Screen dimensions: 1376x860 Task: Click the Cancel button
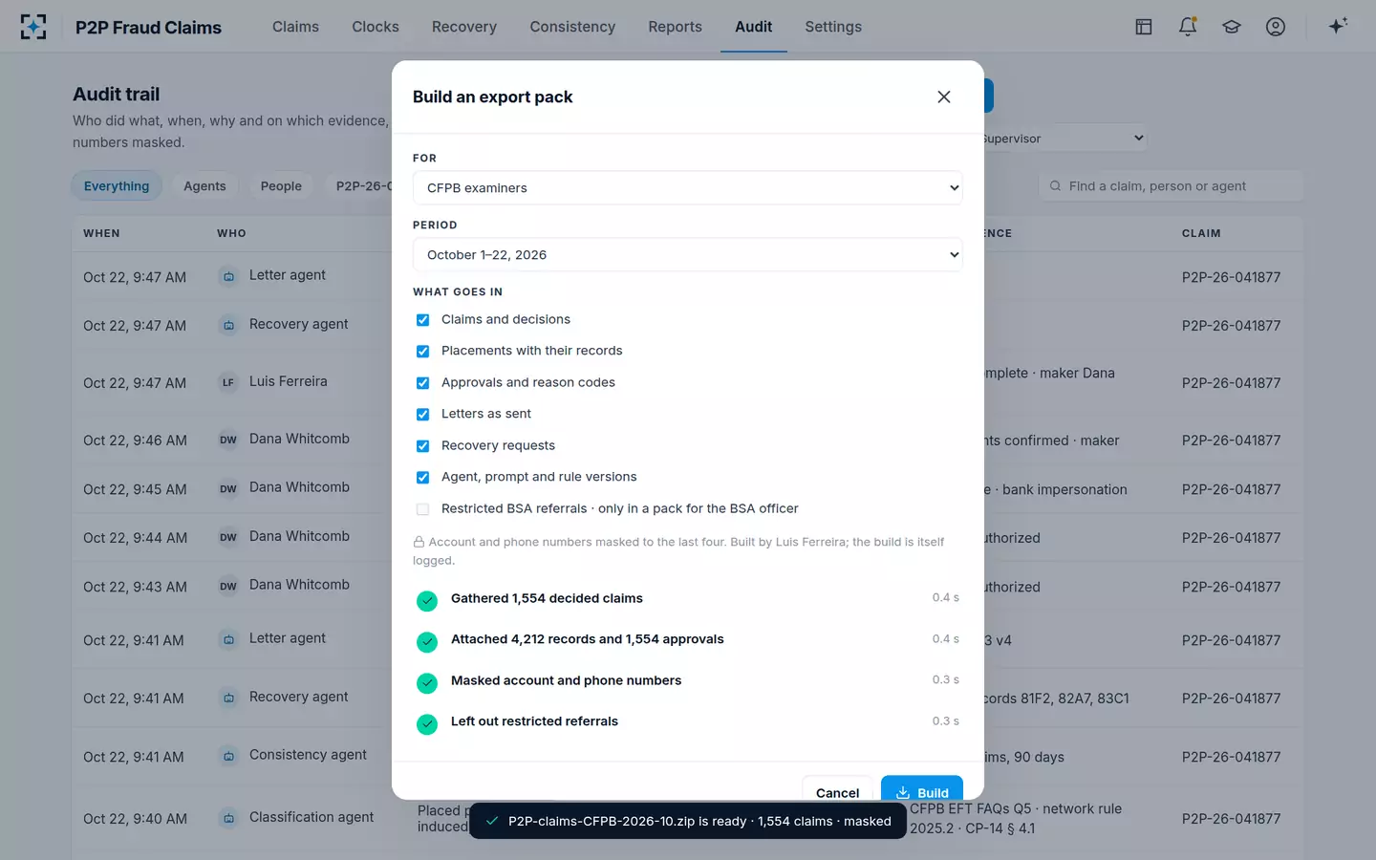pyautogui.click(x=837, y=789)
